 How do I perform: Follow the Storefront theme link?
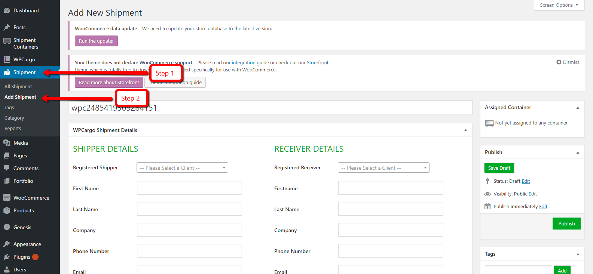pyautogui.click(x=318, y=62)
